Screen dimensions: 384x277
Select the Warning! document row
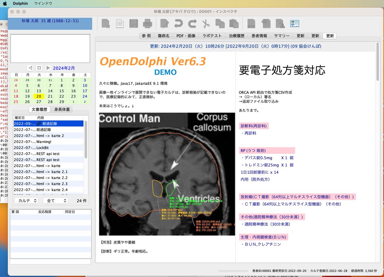[49, 142]
